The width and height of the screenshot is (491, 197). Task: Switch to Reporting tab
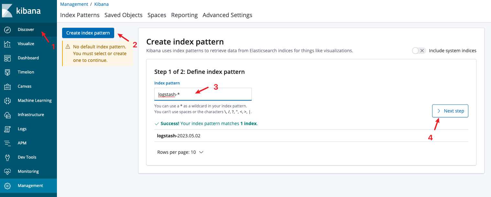pyautogui.click(x=184, y=15)
